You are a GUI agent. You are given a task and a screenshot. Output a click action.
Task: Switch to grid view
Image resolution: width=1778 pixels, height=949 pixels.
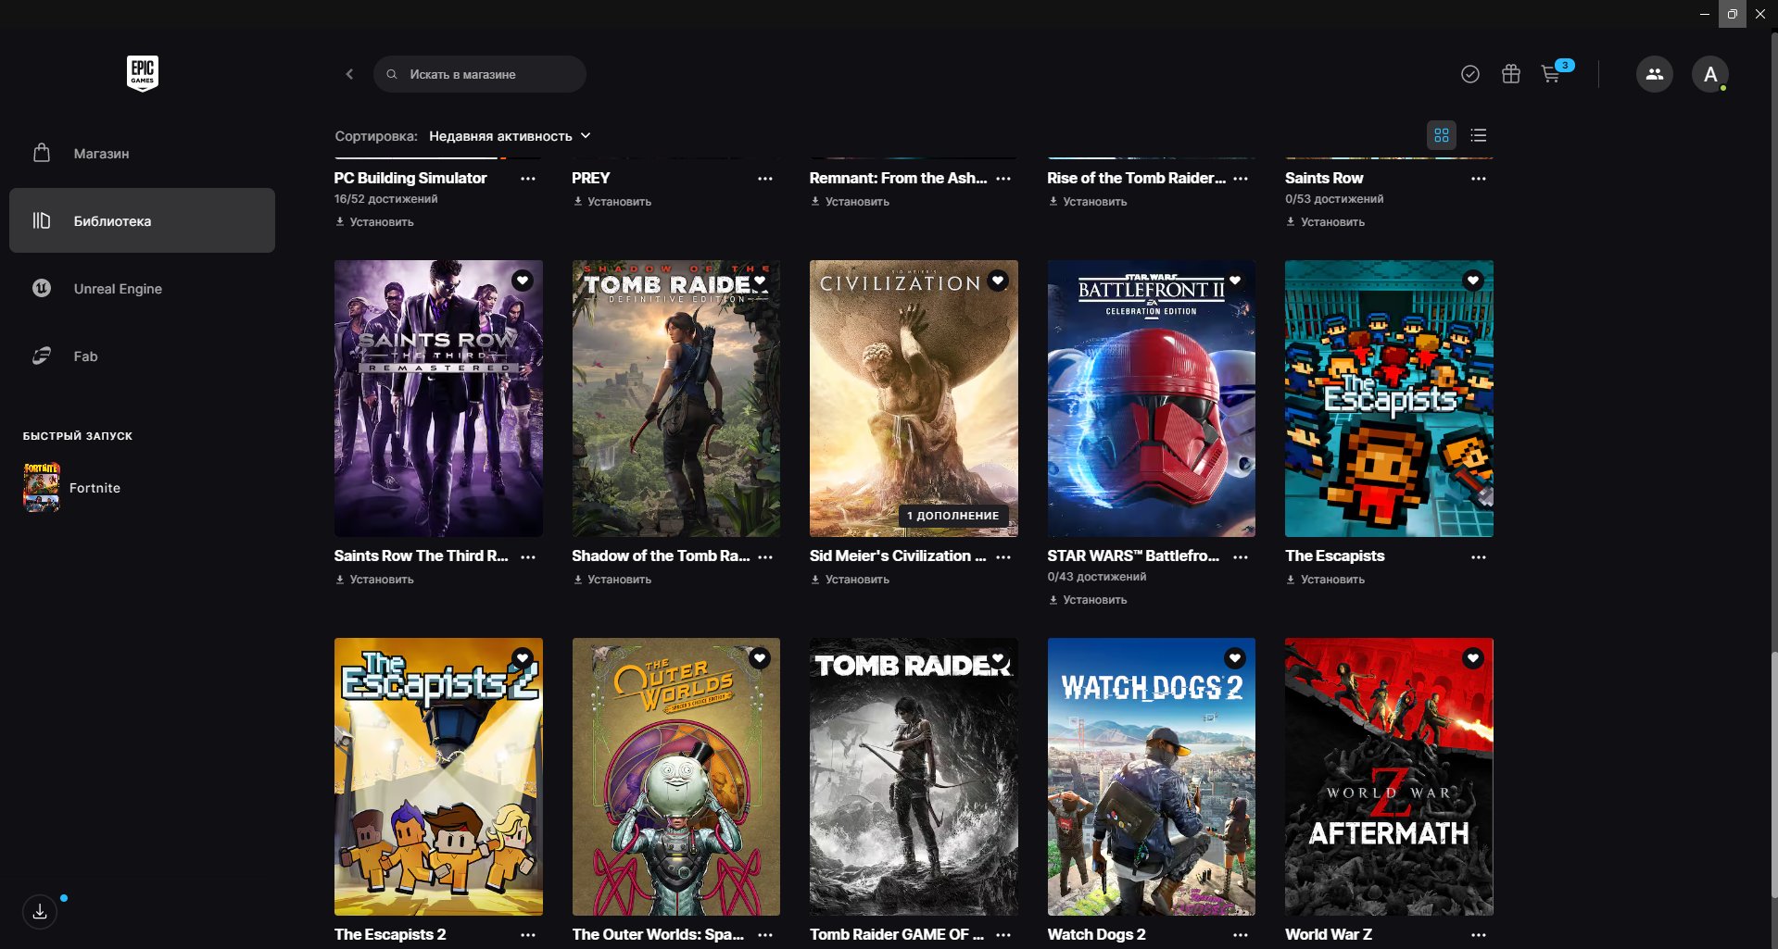pyautogui.click(x=1441, y=135)
